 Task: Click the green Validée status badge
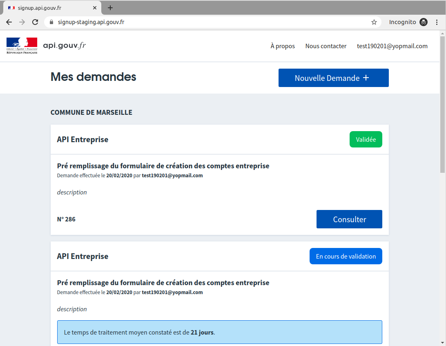366,139
